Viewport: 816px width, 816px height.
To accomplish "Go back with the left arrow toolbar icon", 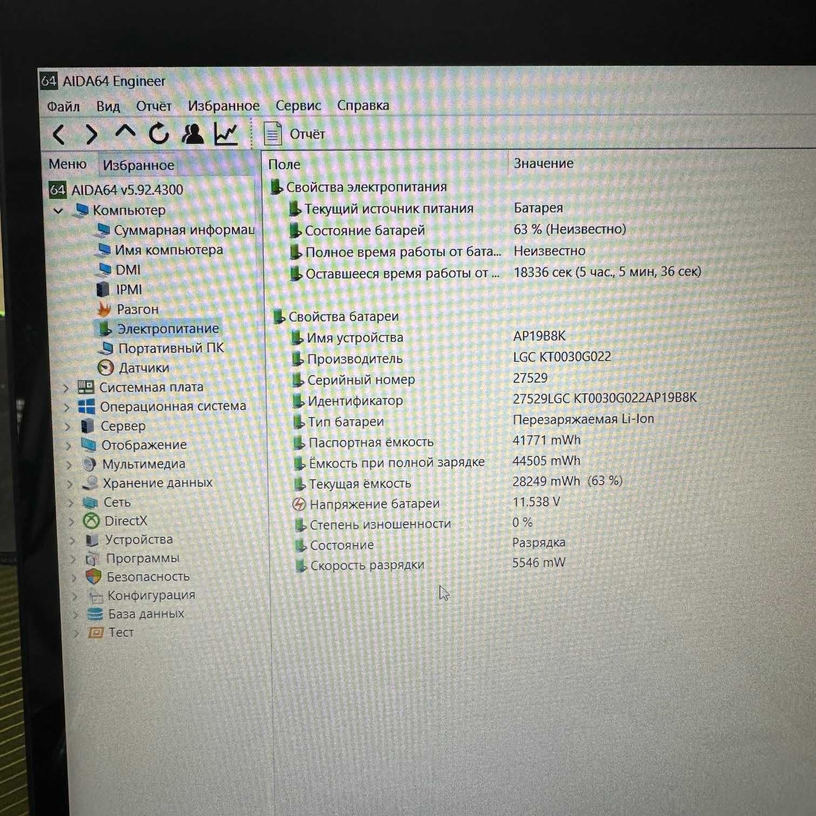I will (59, 134).
